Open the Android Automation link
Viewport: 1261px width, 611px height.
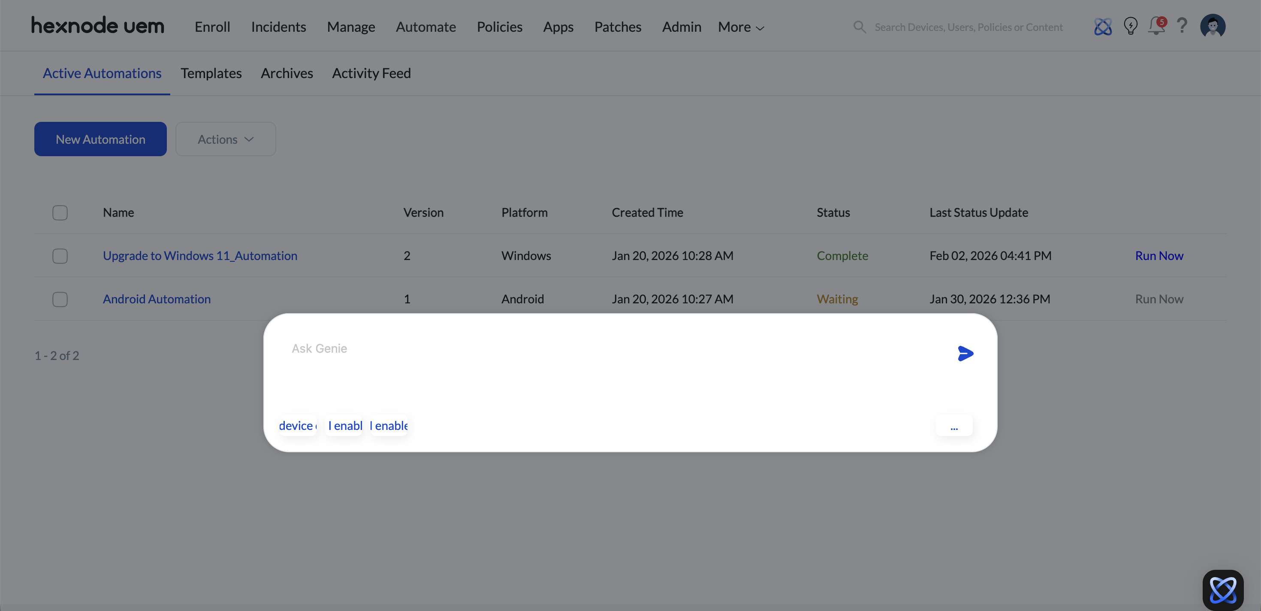point(157,299)
